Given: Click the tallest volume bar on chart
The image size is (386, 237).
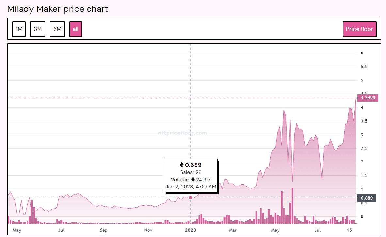Looking at the screenshot, I should pos(292,205).
